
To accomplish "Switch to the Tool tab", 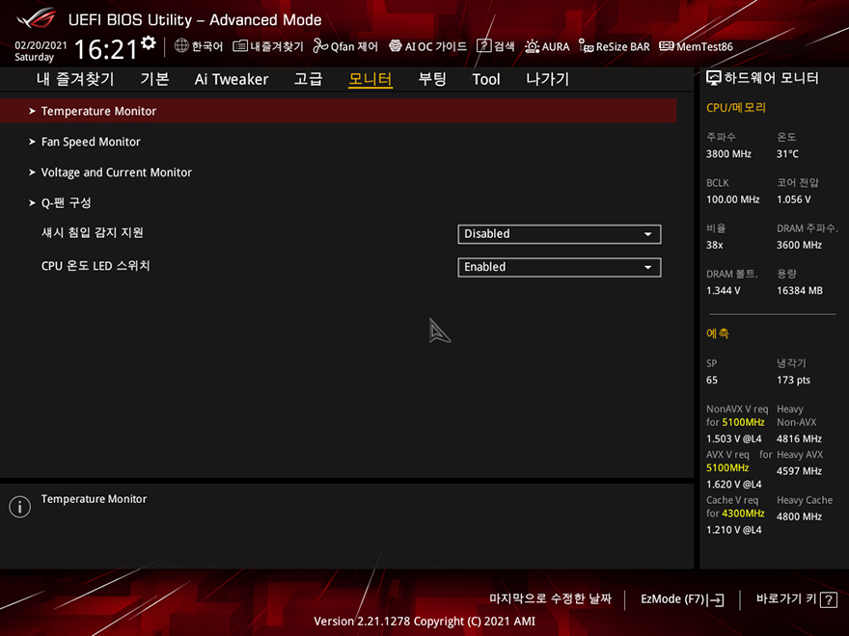I will point(486,79).
